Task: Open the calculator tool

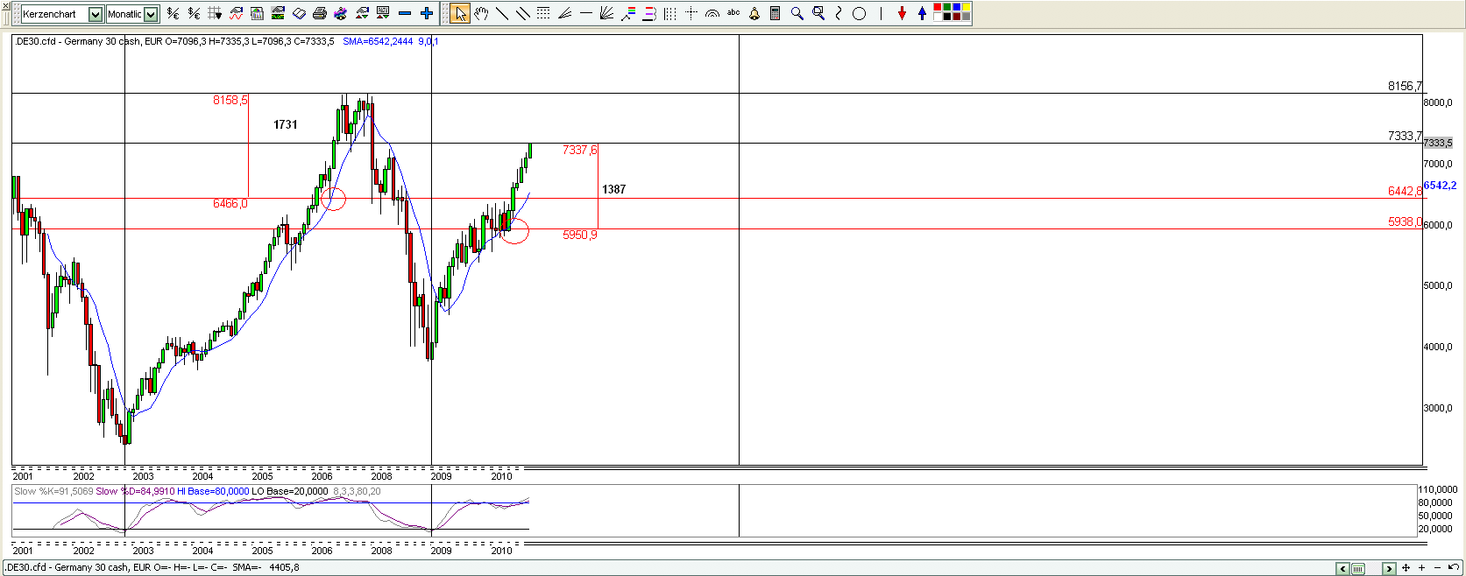Action: coord(775,13)
